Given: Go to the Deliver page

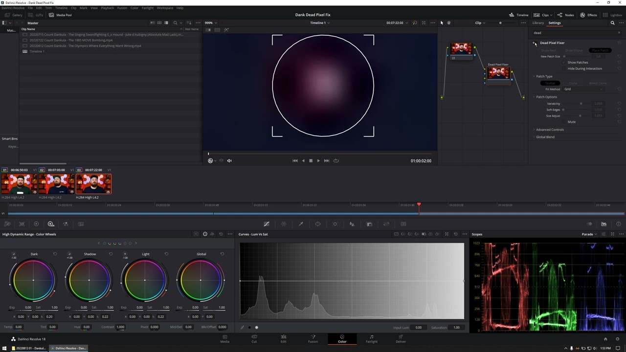Looking at the screenshot, I should coord(401,339).
